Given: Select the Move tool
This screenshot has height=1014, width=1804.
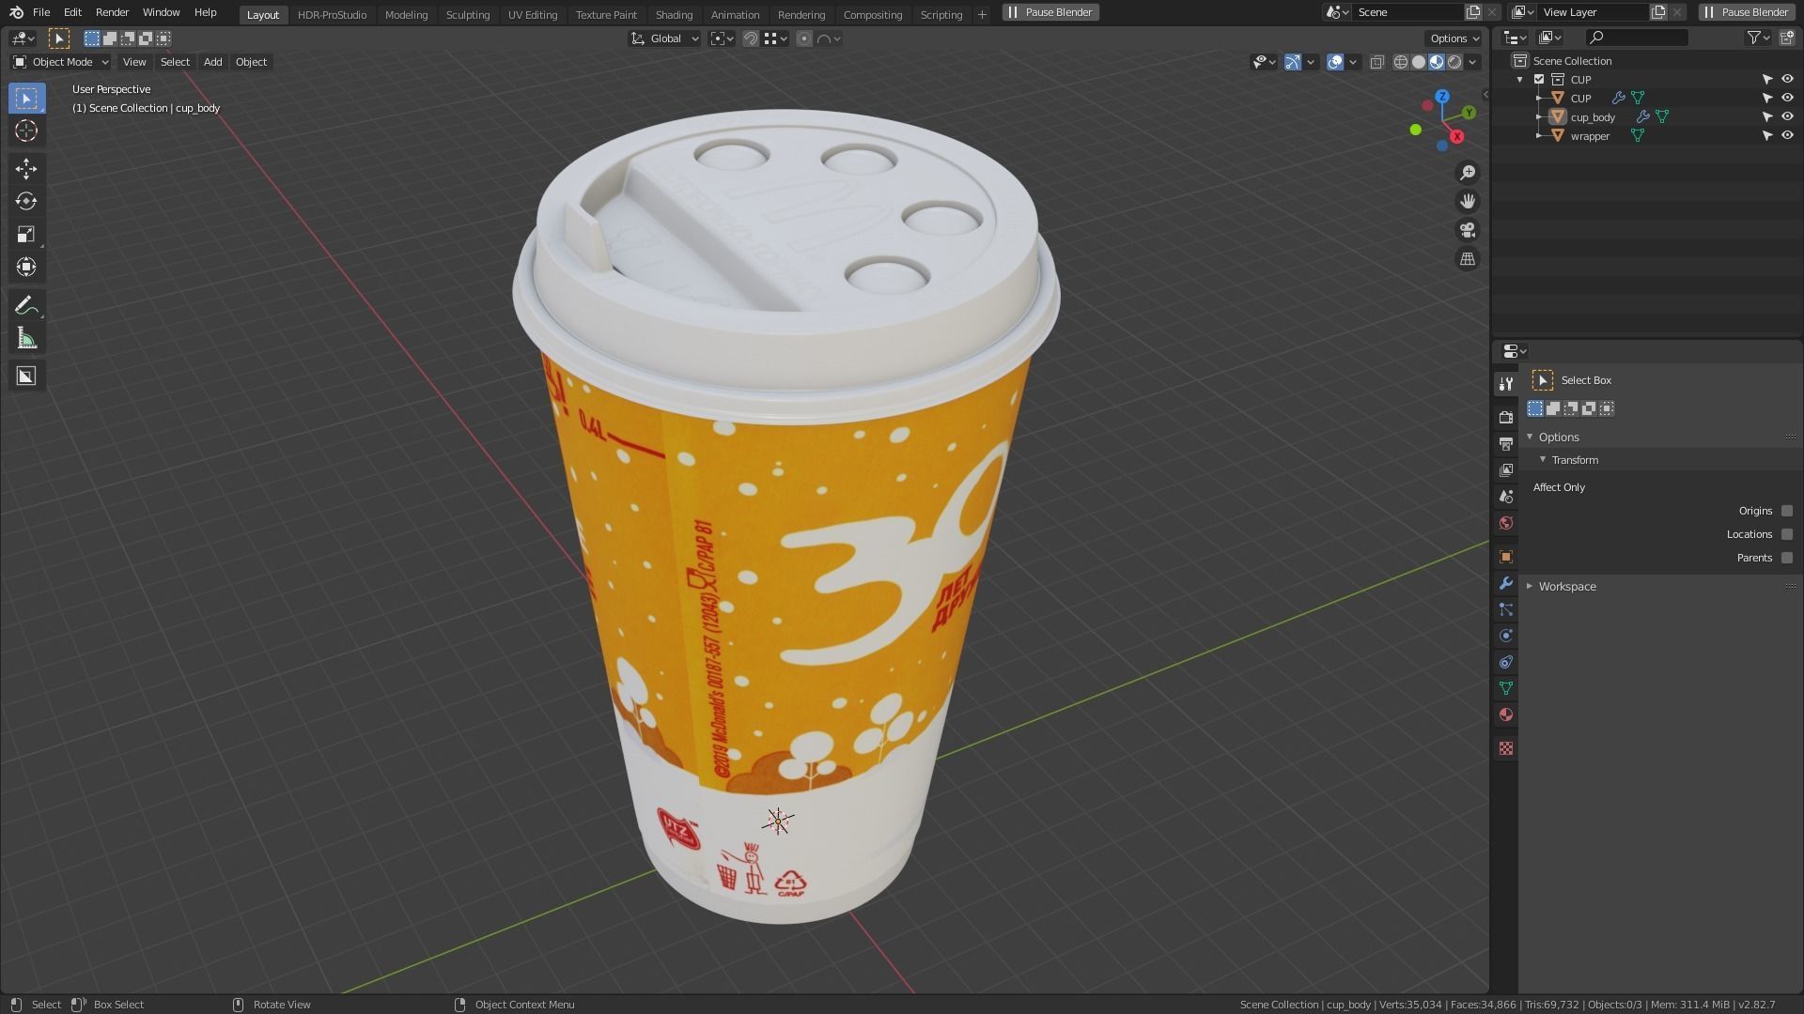Looking at the screenshot, I should click(25, 168).
